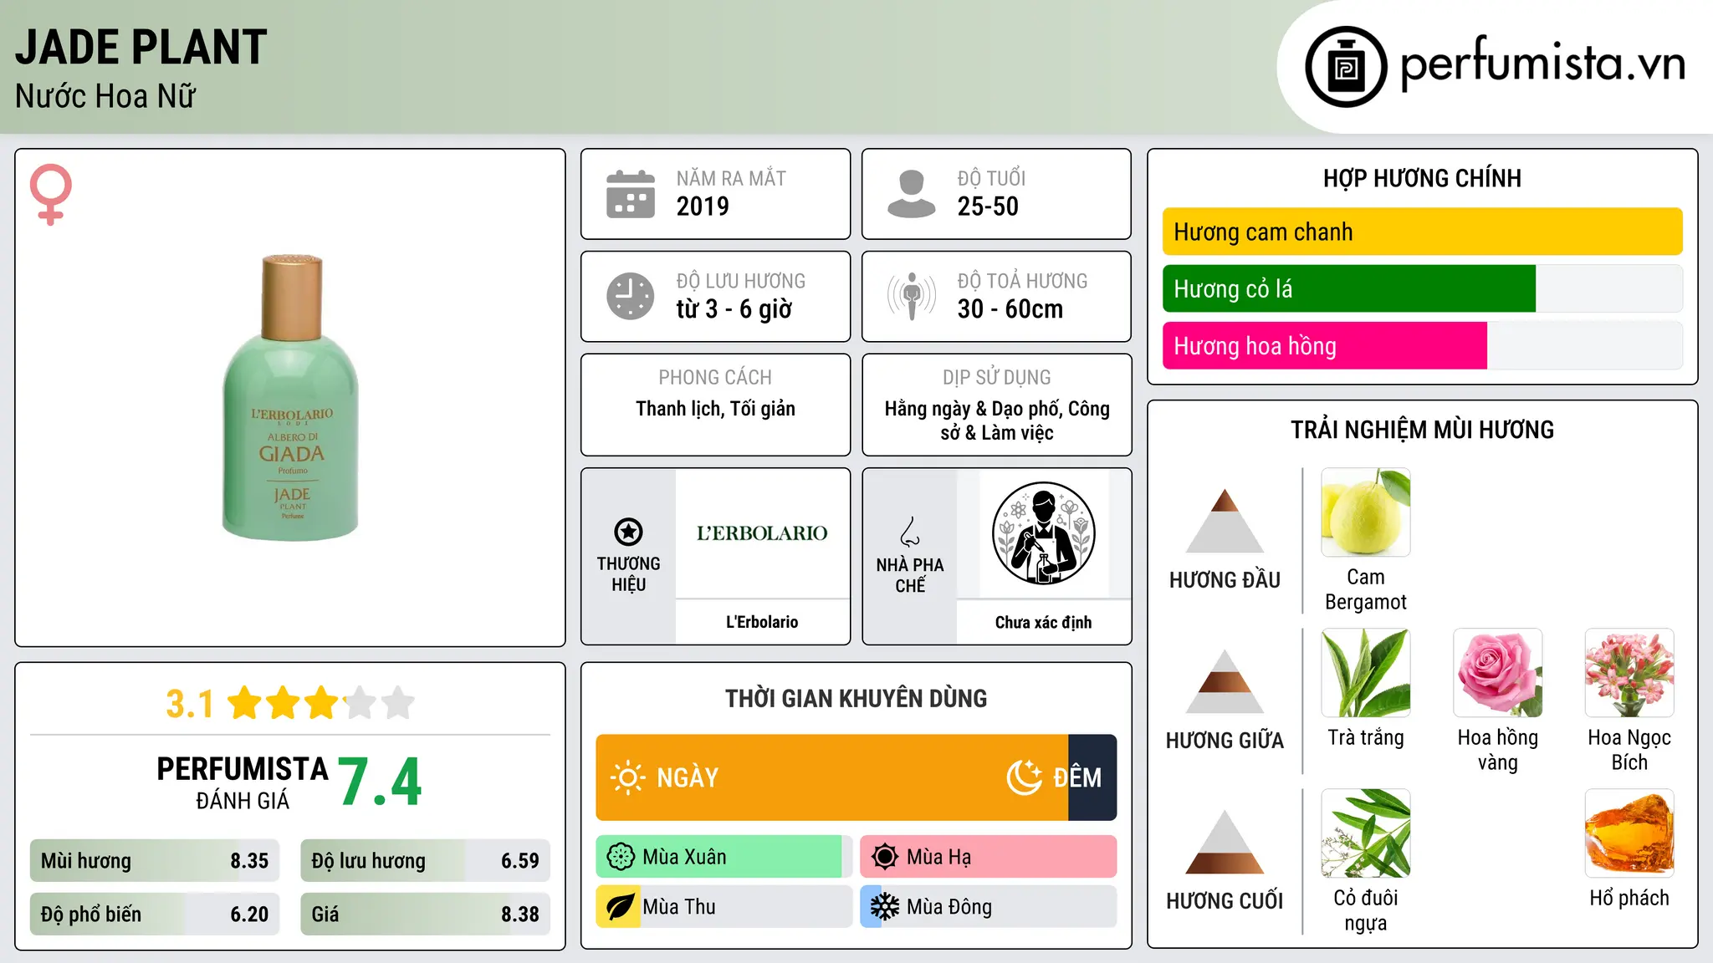Click the green 7.4 Perfumista score

pyautogui.click(x=381, y=782)
